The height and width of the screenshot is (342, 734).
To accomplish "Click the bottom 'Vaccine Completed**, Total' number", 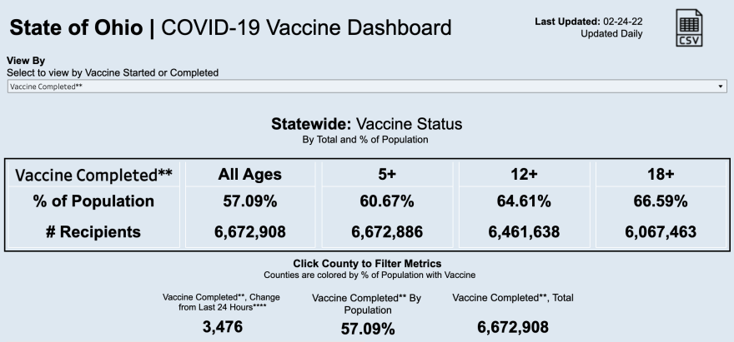I will [512, 327].
